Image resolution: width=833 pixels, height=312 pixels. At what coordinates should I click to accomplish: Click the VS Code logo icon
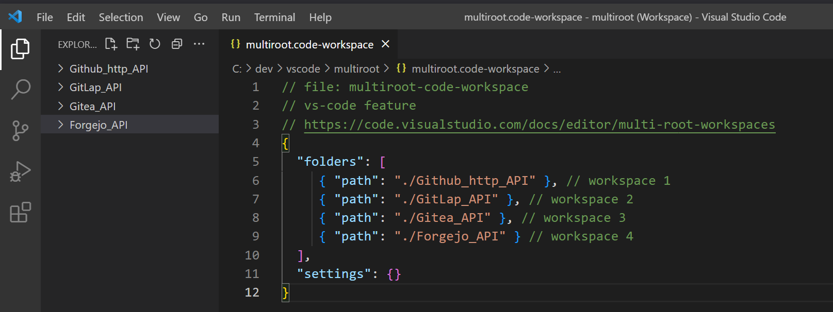coord(15,17)
